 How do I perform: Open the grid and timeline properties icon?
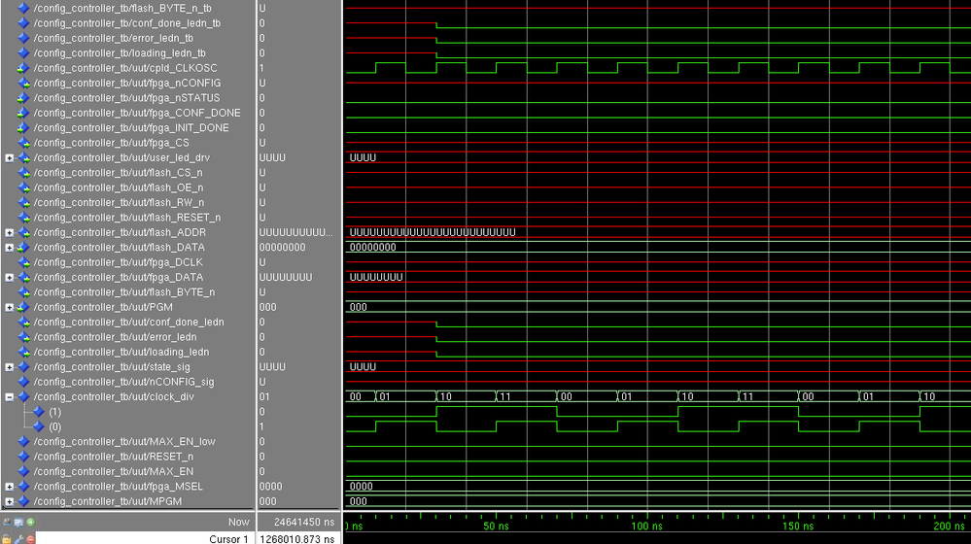18,523
